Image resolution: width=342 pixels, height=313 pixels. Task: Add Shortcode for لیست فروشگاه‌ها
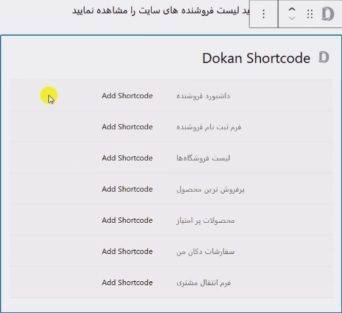[x=127, y=158]
